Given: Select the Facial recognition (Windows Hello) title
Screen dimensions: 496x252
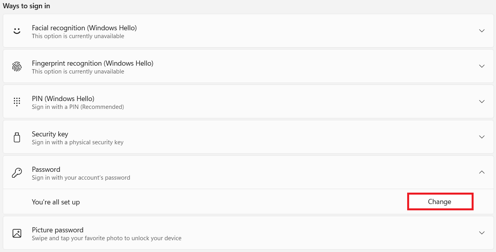Looking at the screenshot, I should point(84,28).
